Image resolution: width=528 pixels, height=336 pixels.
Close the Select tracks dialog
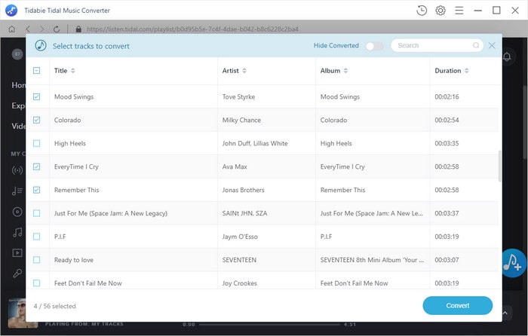pyautogui.click(x=492, y=45)
